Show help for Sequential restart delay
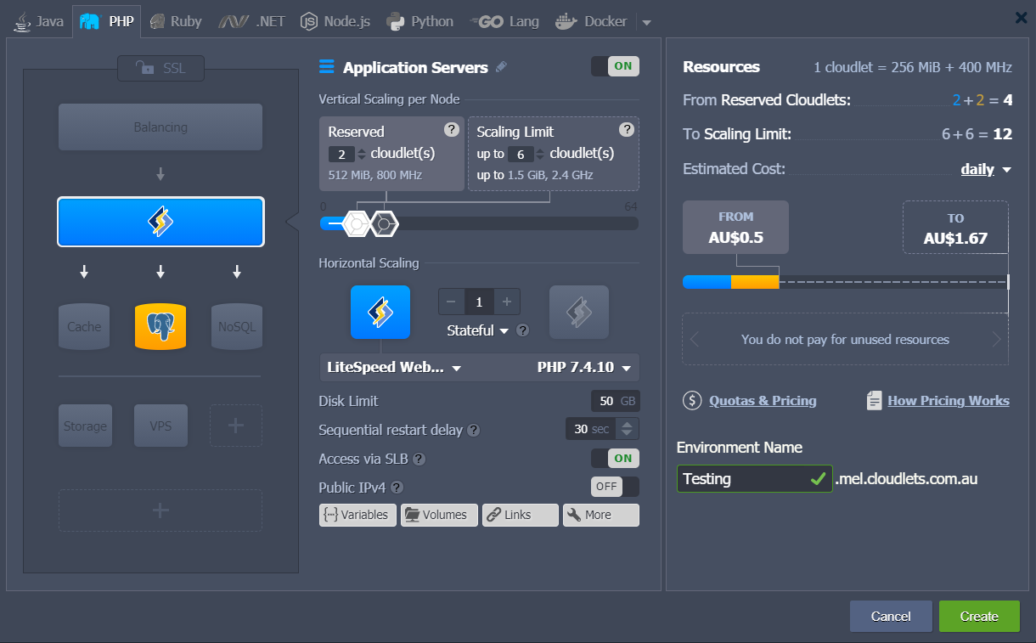This screenshot has width=1036, height=643. click(x=474, y=431)
